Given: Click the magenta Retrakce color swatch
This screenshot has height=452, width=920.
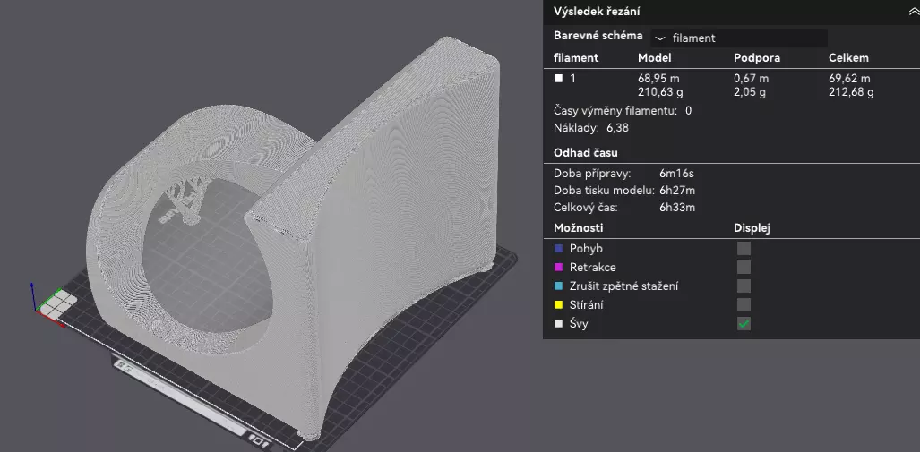Looking at the screenshot, I should point(559,268).
